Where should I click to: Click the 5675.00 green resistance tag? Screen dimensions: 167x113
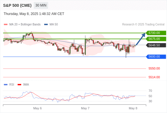[156, 39]
